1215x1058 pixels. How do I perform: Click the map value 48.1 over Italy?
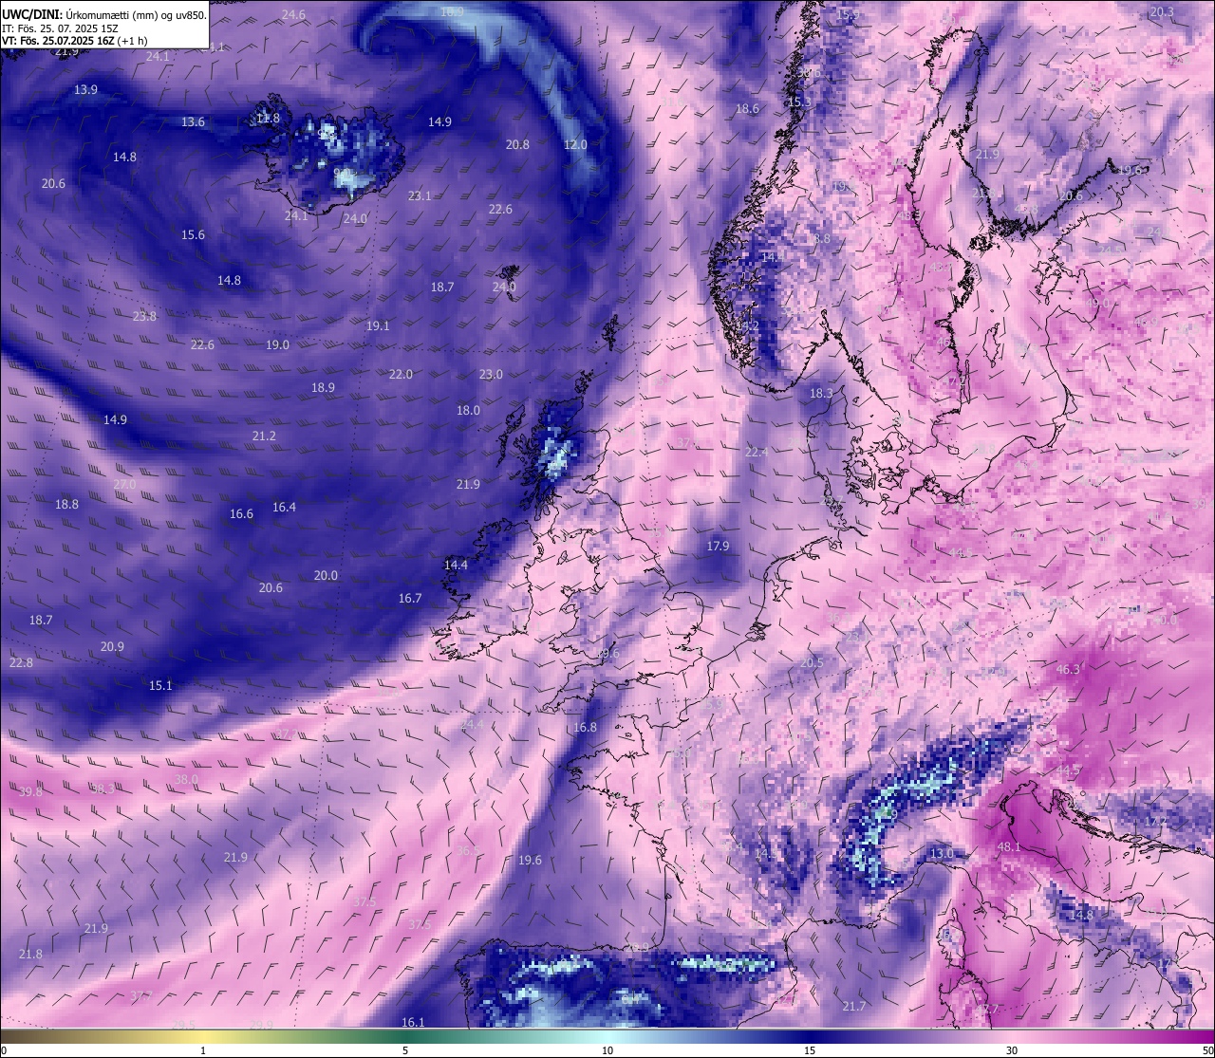click(x=1009, y=846)
